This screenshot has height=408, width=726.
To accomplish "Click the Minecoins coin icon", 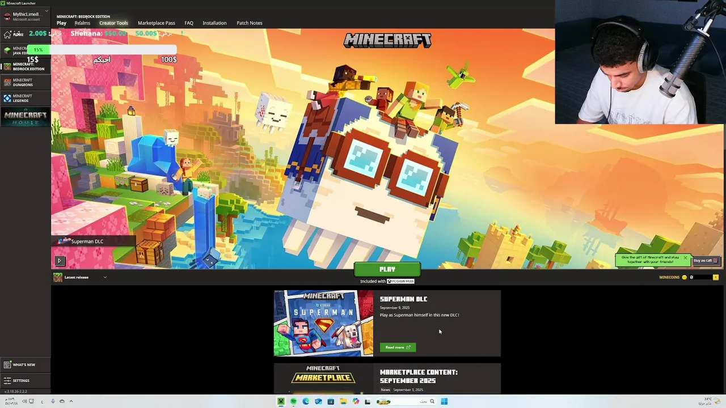I will coord(684,277).
